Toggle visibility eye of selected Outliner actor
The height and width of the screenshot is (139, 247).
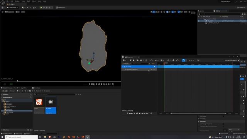pos(199,21)
